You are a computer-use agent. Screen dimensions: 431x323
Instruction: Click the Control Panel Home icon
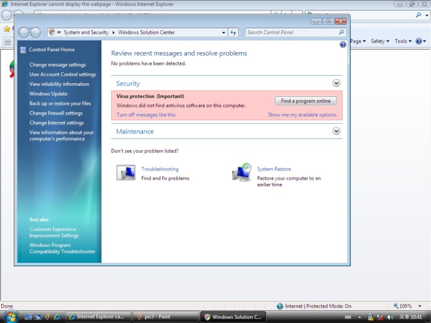pyautogui.click(x=23, y=50)
